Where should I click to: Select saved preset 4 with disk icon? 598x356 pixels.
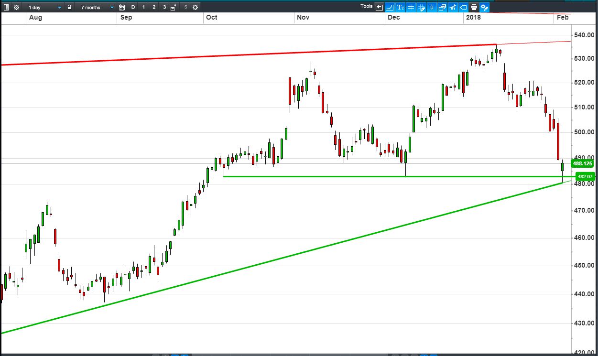click(x=174, y=7)
